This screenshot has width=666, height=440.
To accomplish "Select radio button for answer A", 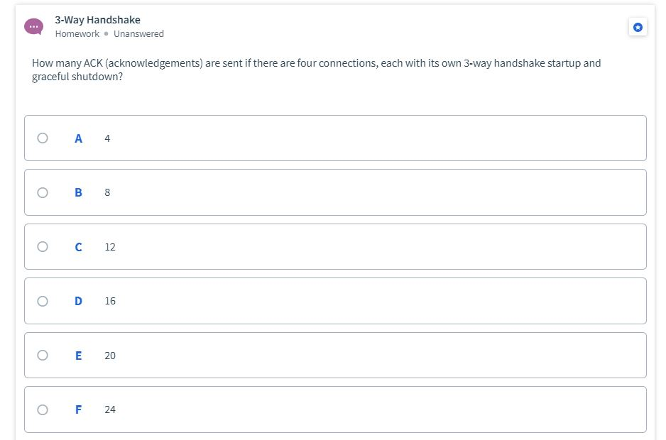I will click(42, 138).
